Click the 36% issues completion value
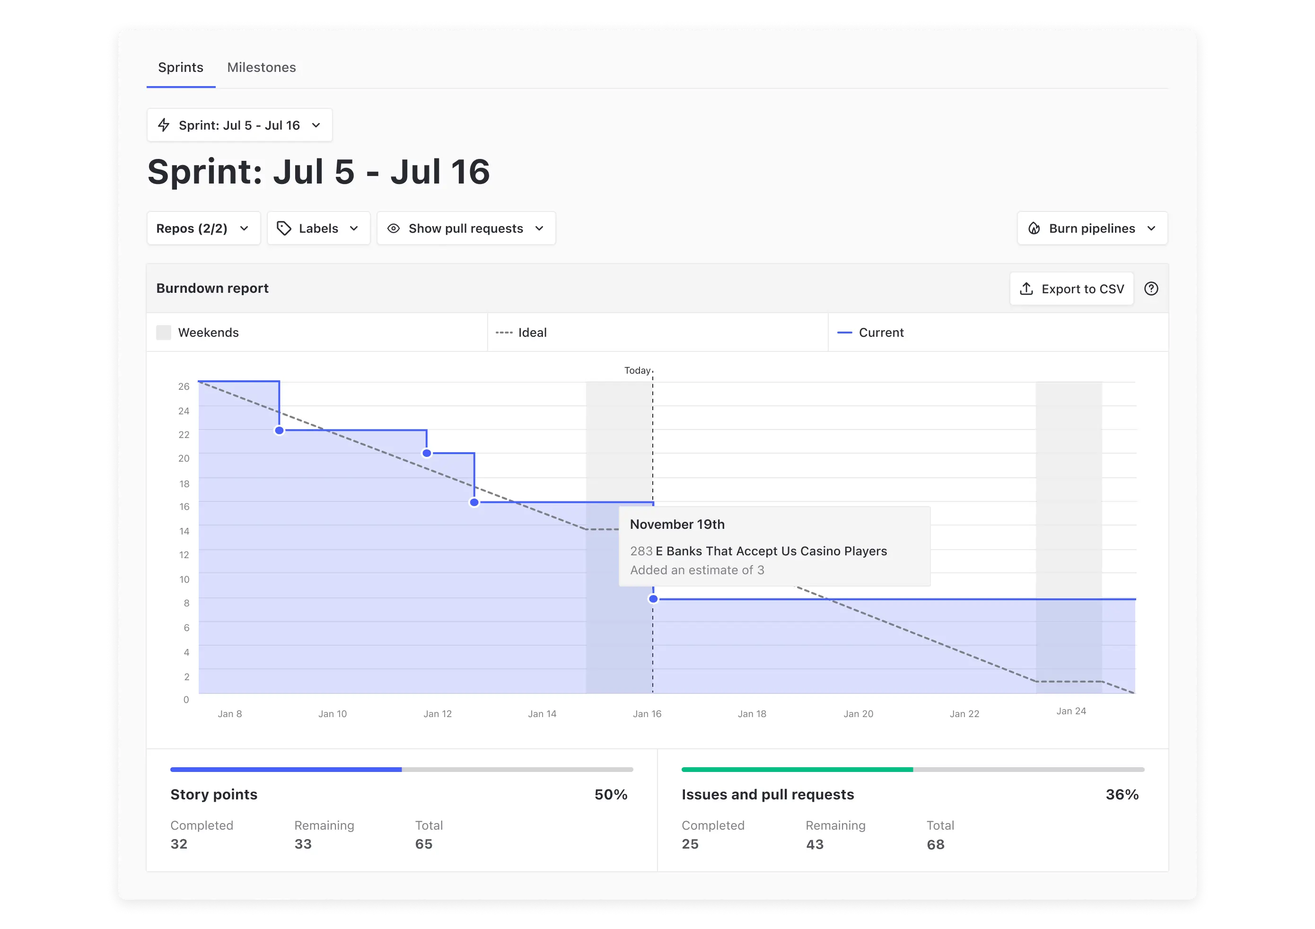 (x=1122, y=794)
